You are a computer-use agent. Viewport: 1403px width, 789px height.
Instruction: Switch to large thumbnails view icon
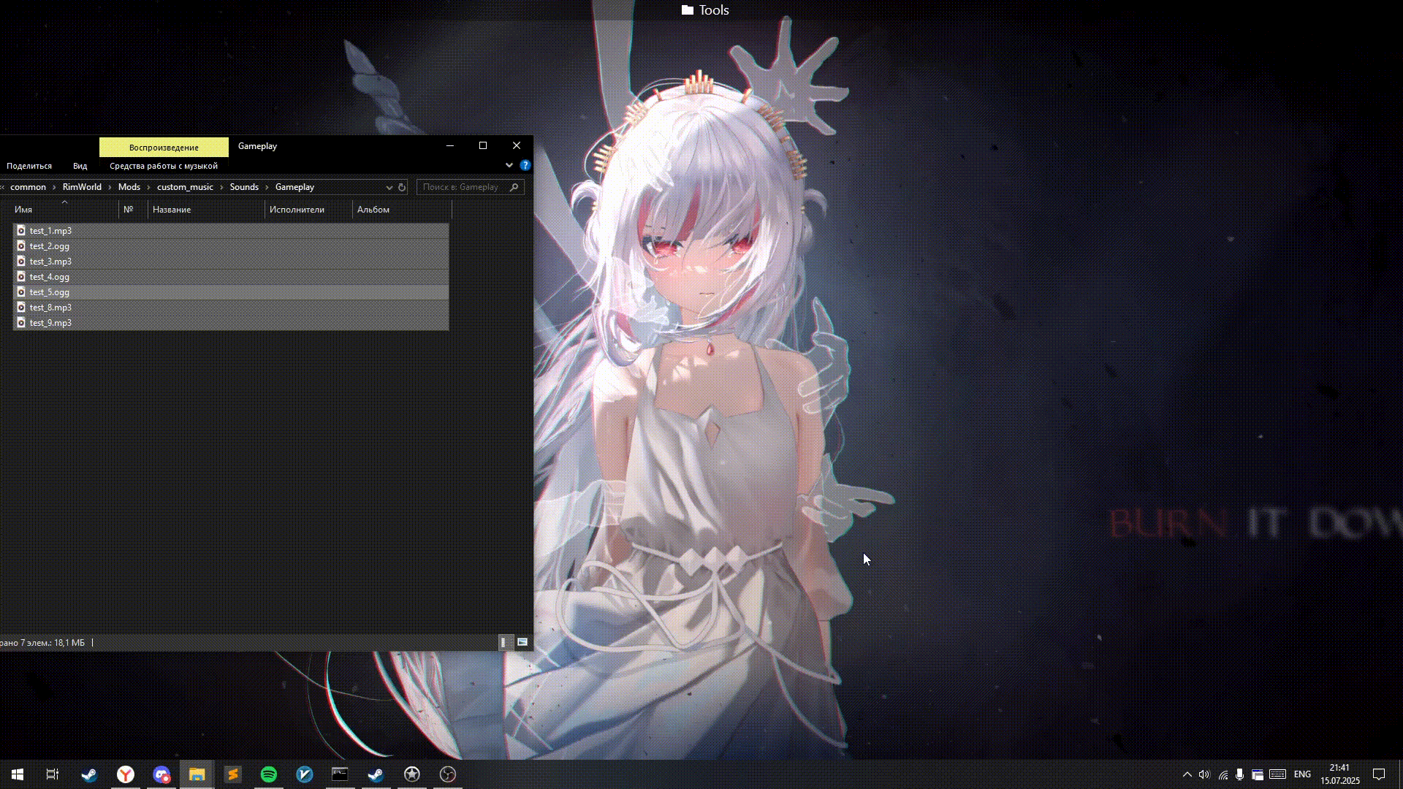click(x=522, y=642)
